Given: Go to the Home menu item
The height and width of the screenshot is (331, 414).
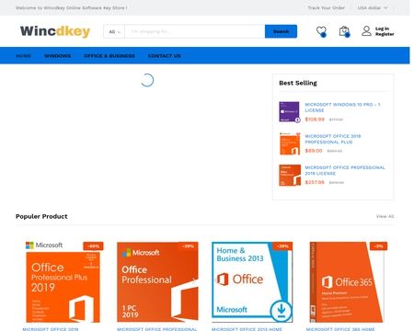Looking at the screenshot, I should point(23,56).
